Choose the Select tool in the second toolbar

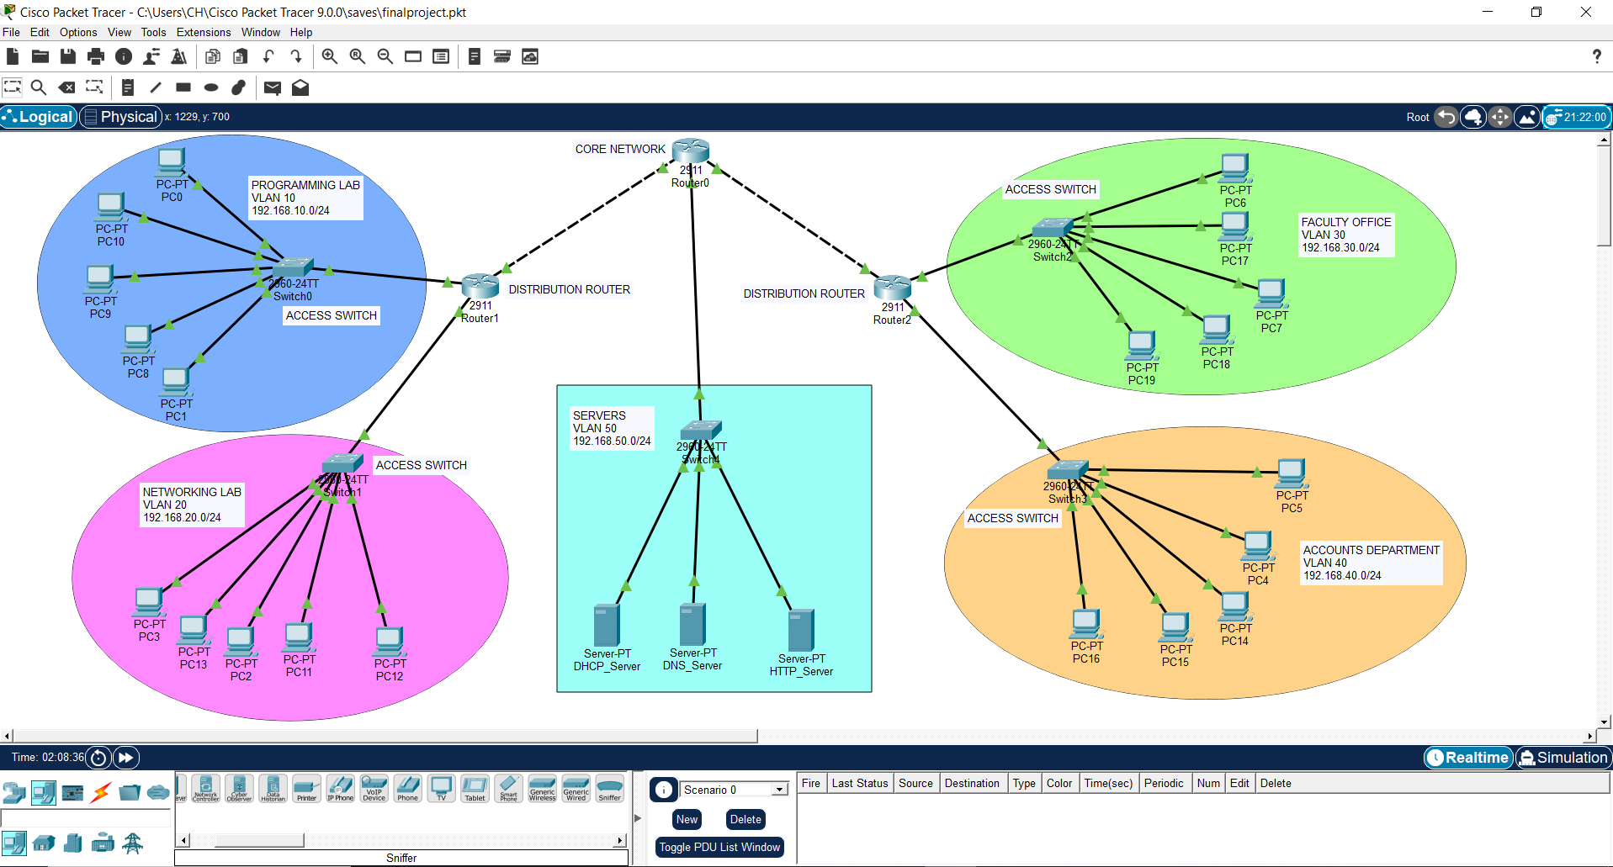click(x=13, y=87)
